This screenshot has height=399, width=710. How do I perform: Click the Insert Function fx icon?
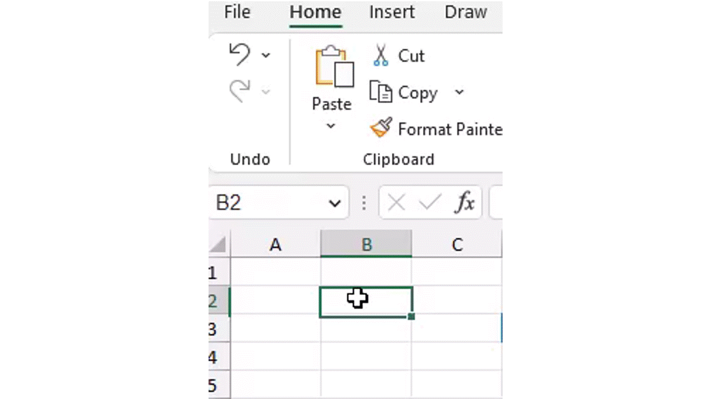pyautogui.click(x=465, y=203)
